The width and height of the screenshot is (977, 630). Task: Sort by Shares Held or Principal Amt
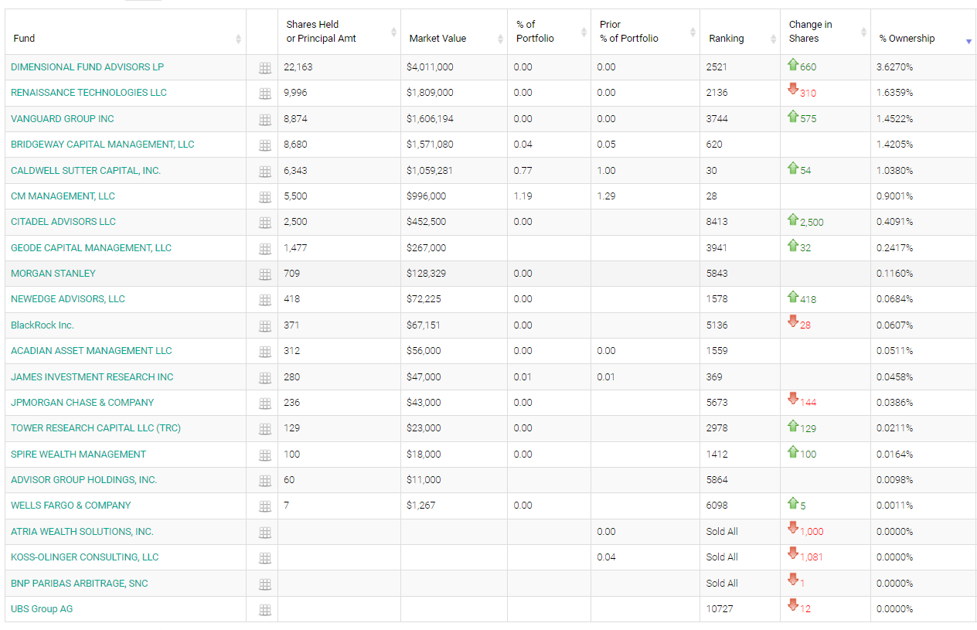pos(339,32)
